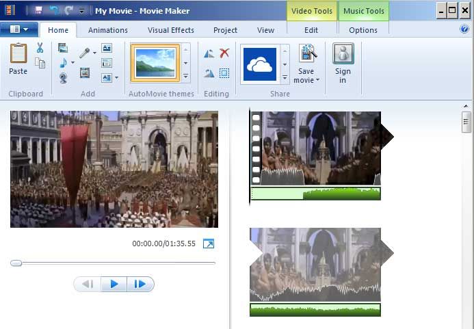Add Caption icon
Viewport: 474px width, 329px height.
pyautogui.click(x=107, y=63)
